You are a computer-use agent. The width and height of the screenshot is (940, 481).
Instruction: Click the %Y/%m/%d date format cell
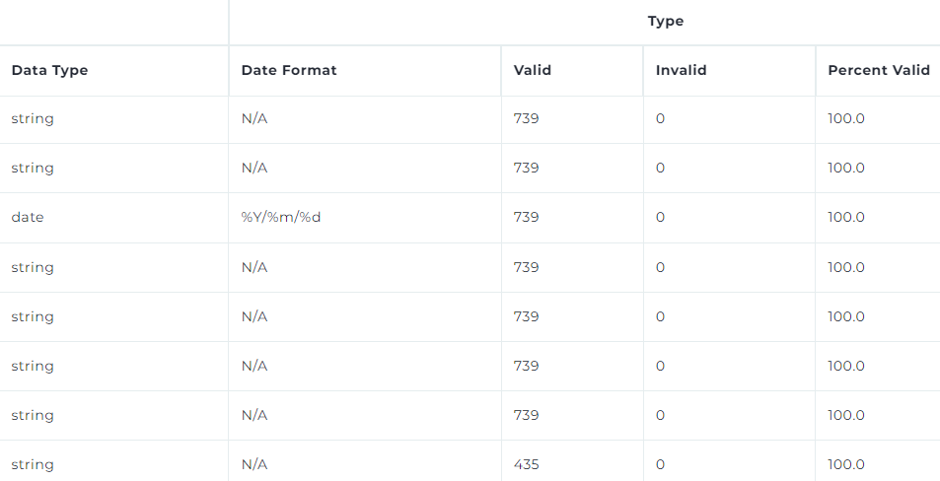(x=281, y=217)
